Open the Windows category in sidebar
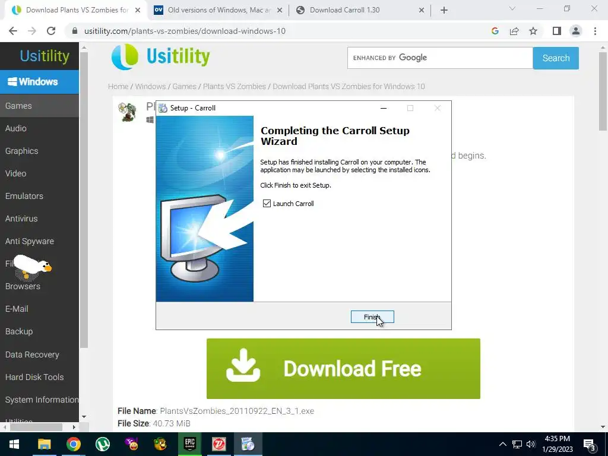The width and height of the screenshot is (608, 456). click(39, 82)
